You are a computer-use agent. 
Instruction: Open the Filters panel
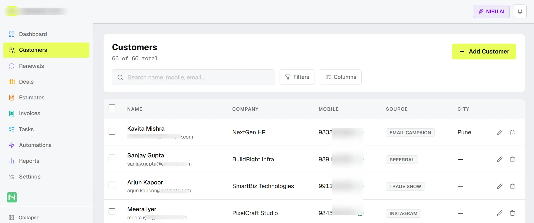pyautogui.click(x=297, y=77)
